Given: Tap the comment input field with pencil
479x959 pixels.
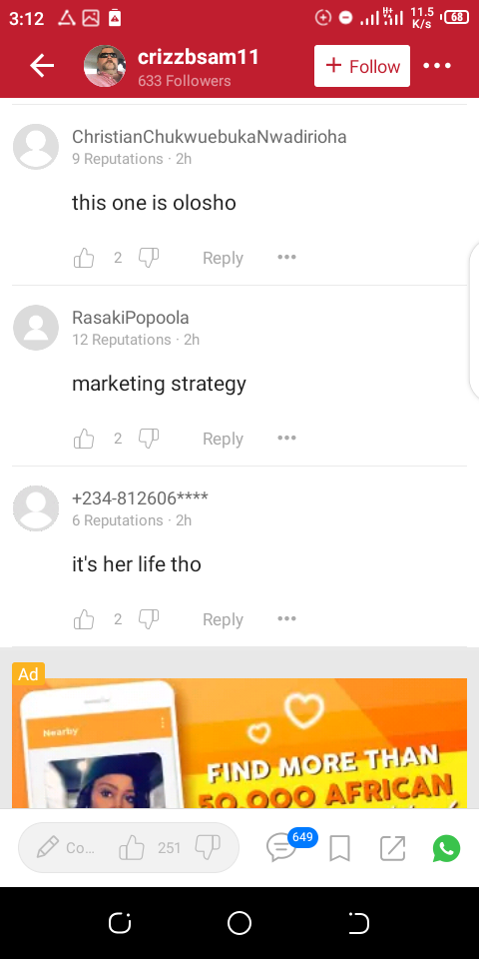Looking at the screenshot, I should [65, 848].
